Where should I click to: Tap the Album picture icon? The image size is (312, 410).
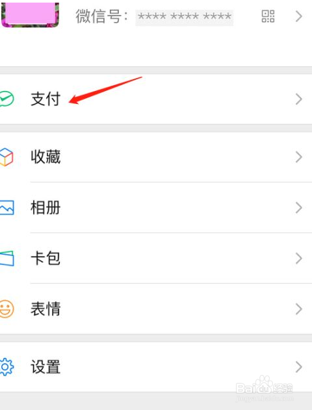(6, 208)
